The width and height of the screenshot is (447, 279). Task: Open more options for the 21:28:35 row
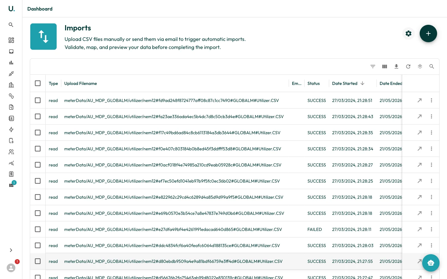(431, 133)
